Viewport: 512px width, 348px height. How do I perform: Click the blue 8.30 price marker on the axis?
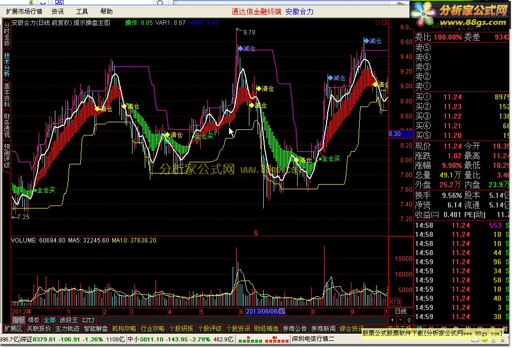coord(401,134)
